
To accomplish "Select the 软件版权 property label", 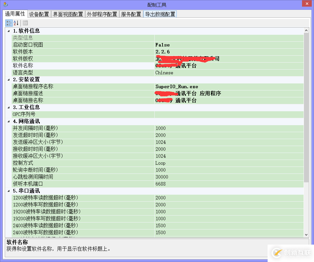I will coord(23,58).
